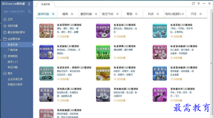Open the title bar dropdown menu icon
Image resolution: width=213 pixels, height=118 pixels.
[x=199, y=4]
